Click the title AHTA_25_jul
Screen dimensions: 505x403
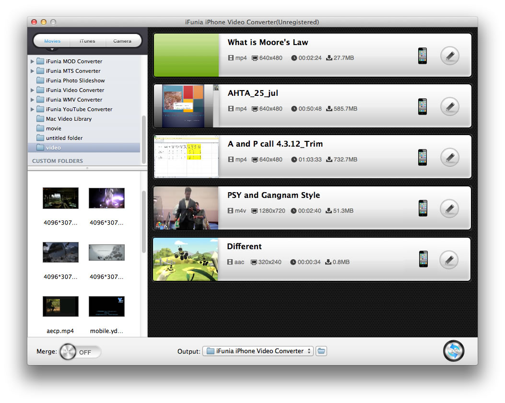[253, 93]
